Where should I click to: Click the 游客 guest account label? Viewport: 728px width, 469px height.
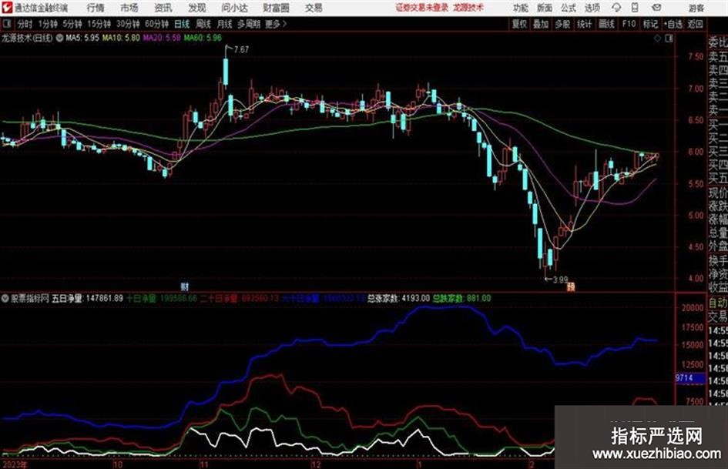point(696,8)
